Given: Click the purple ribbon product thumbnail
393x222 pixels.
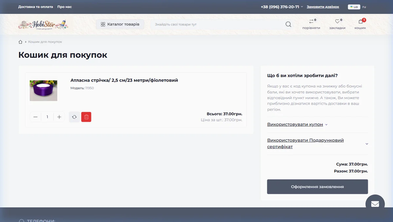Looking at the screenshot, I should pos(44,91).
